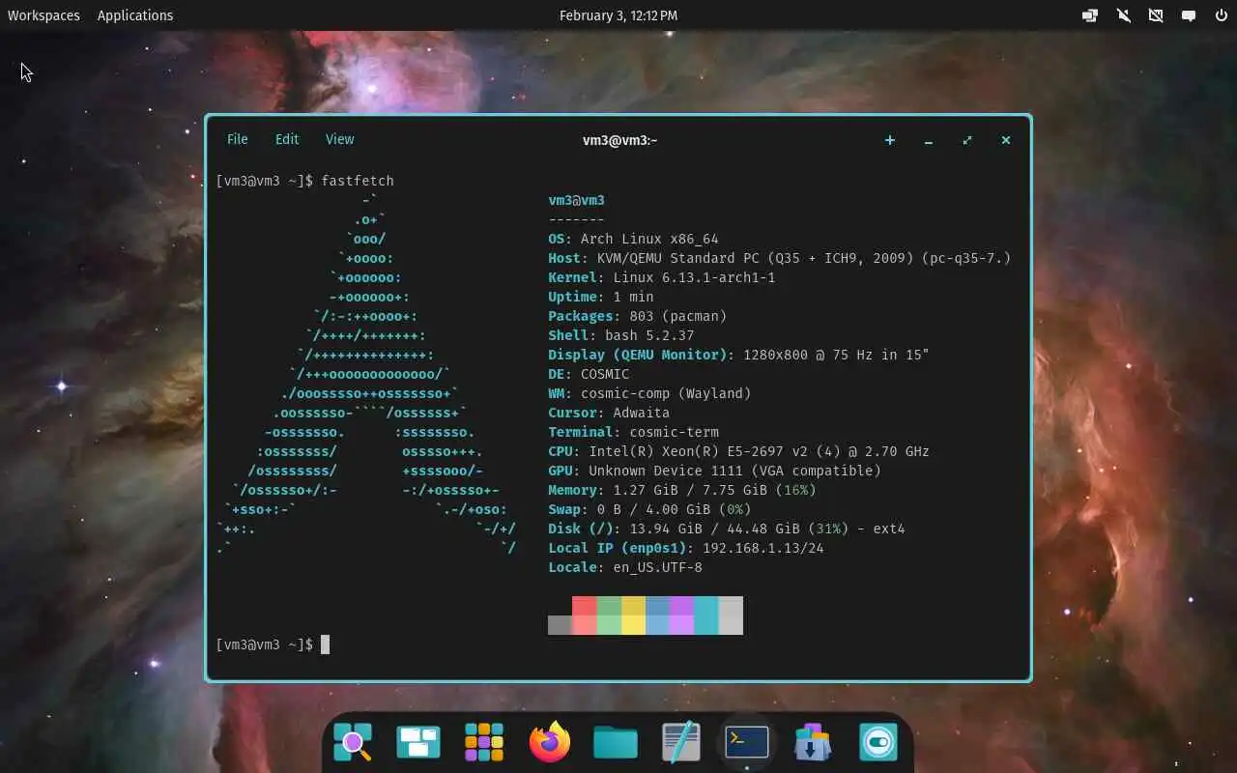Open the muted sound applet
Screen dimensions: 1237x773
1124,15
